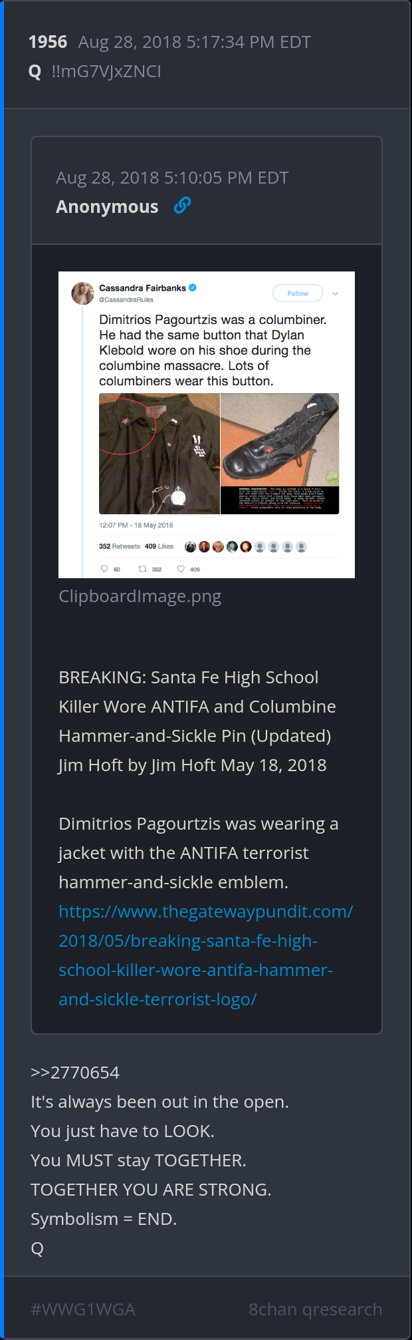Click post number 1956

pyautogui.click(x=48, y=42)
